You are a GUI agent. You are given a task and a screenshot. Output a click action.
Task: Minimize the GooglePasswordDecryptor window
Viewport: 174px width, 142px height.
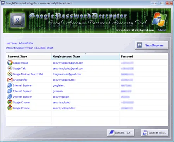[x=154, y=3]
